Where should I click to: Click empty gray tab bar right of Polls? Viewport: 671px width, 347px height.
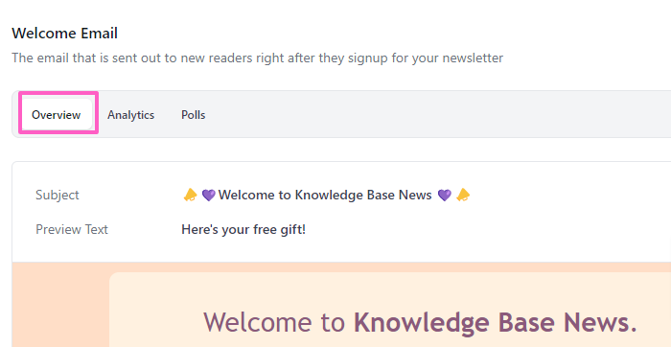click(x=441, y=115)
